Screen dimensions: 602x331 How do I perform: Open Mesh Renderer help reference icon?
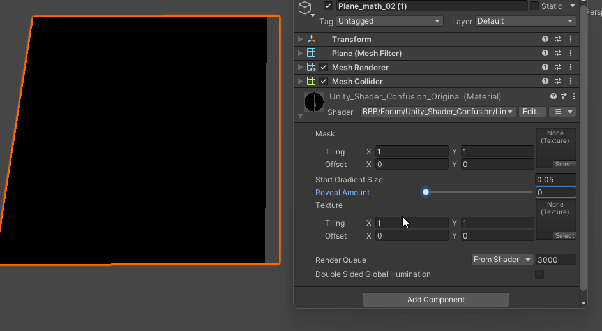[545, 67]
